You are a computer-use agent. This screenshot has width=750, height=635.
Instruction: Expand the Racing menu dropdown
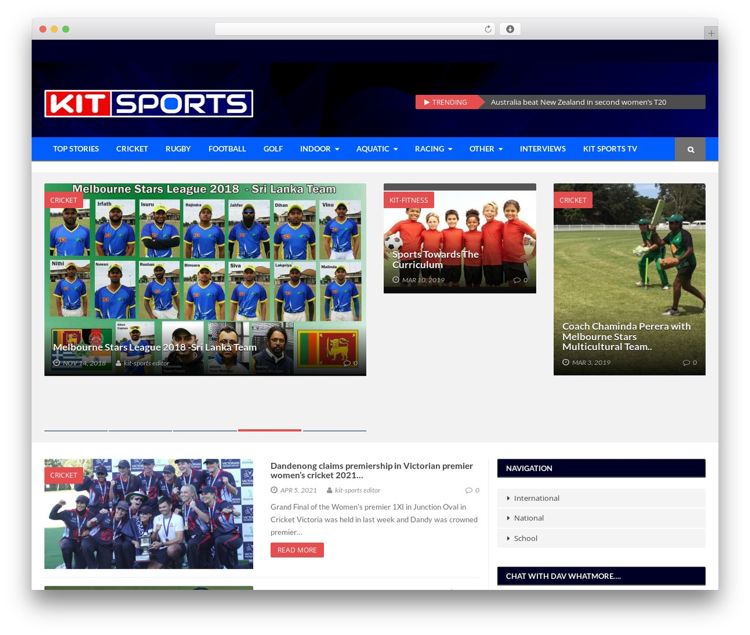pyautogui.click(x=434, y=149)
